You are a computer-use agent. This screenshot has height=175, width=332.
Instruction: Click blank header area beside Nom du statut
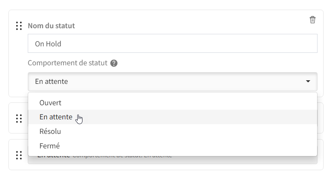(x=191, y=26)
